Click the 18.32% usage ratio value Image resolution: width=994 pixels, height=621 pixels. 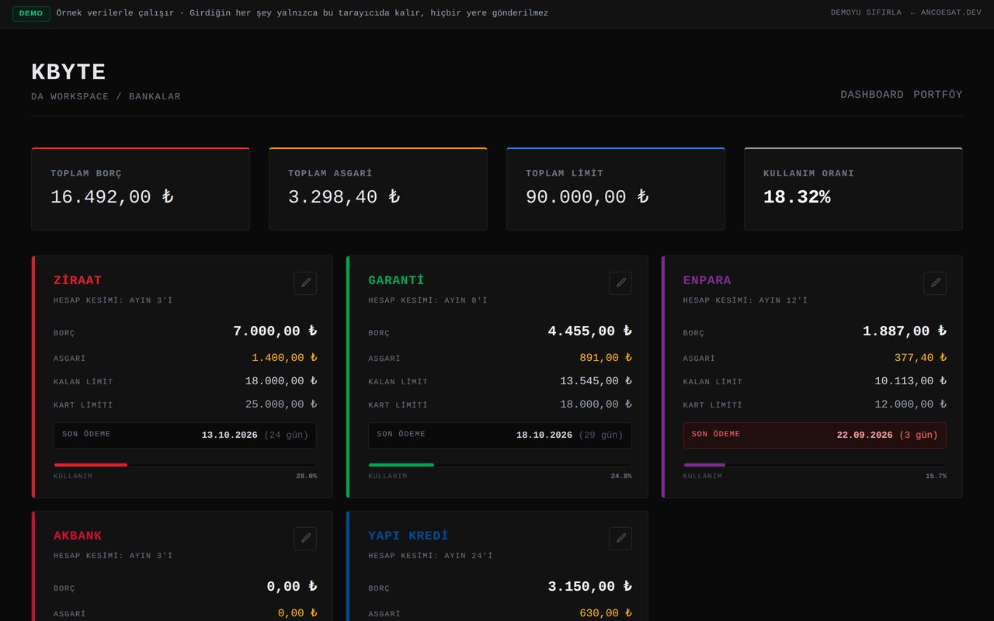click(797, 197)
